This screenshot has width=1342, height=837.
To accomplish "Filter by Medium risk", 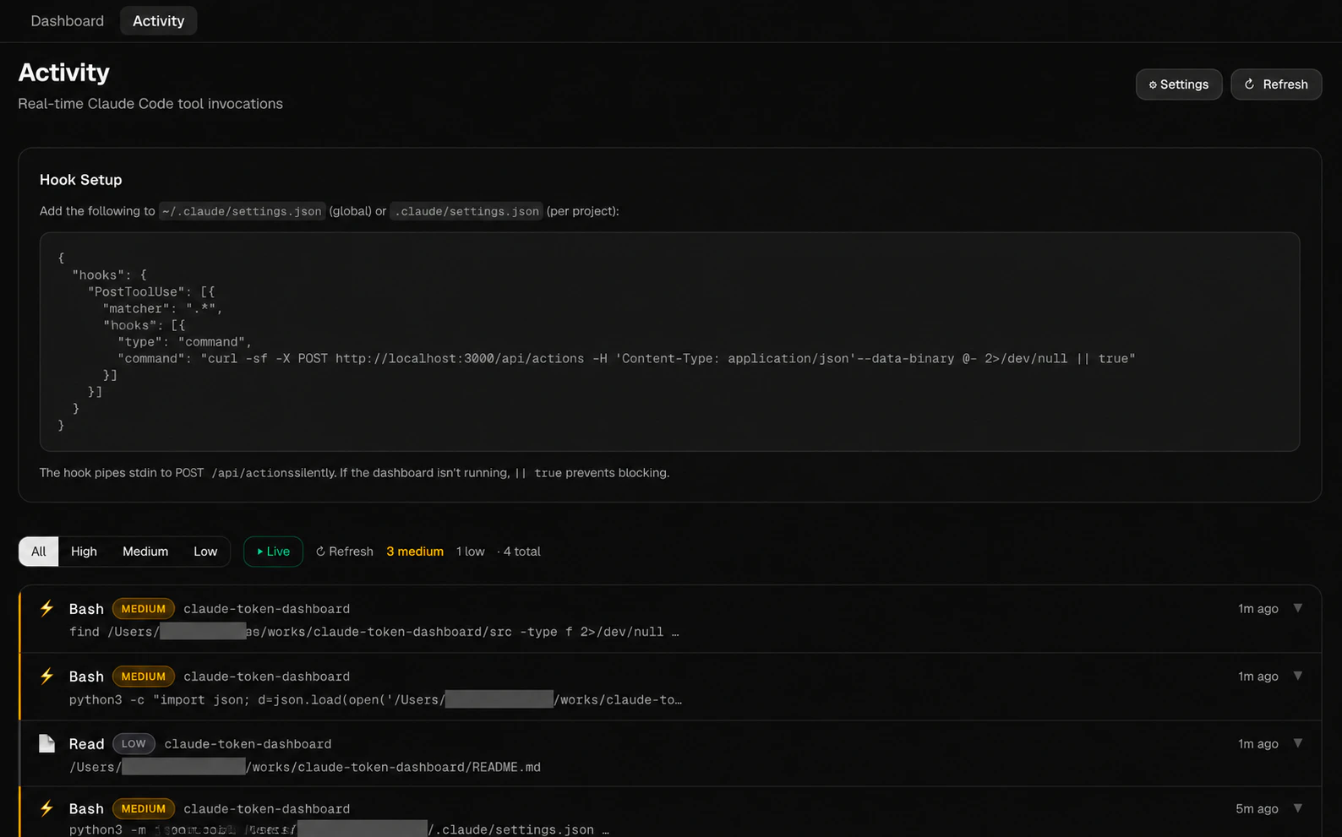I will tap(145, 552).
